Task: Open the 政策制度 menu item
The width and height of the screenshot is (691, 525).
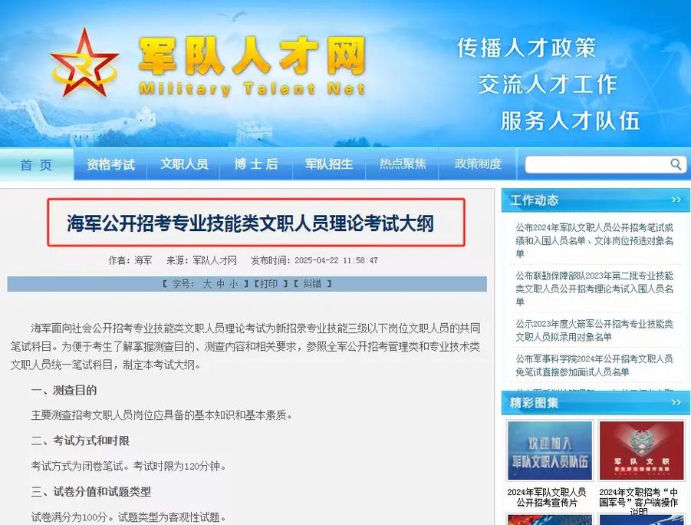Action: [x=478, y=164]
